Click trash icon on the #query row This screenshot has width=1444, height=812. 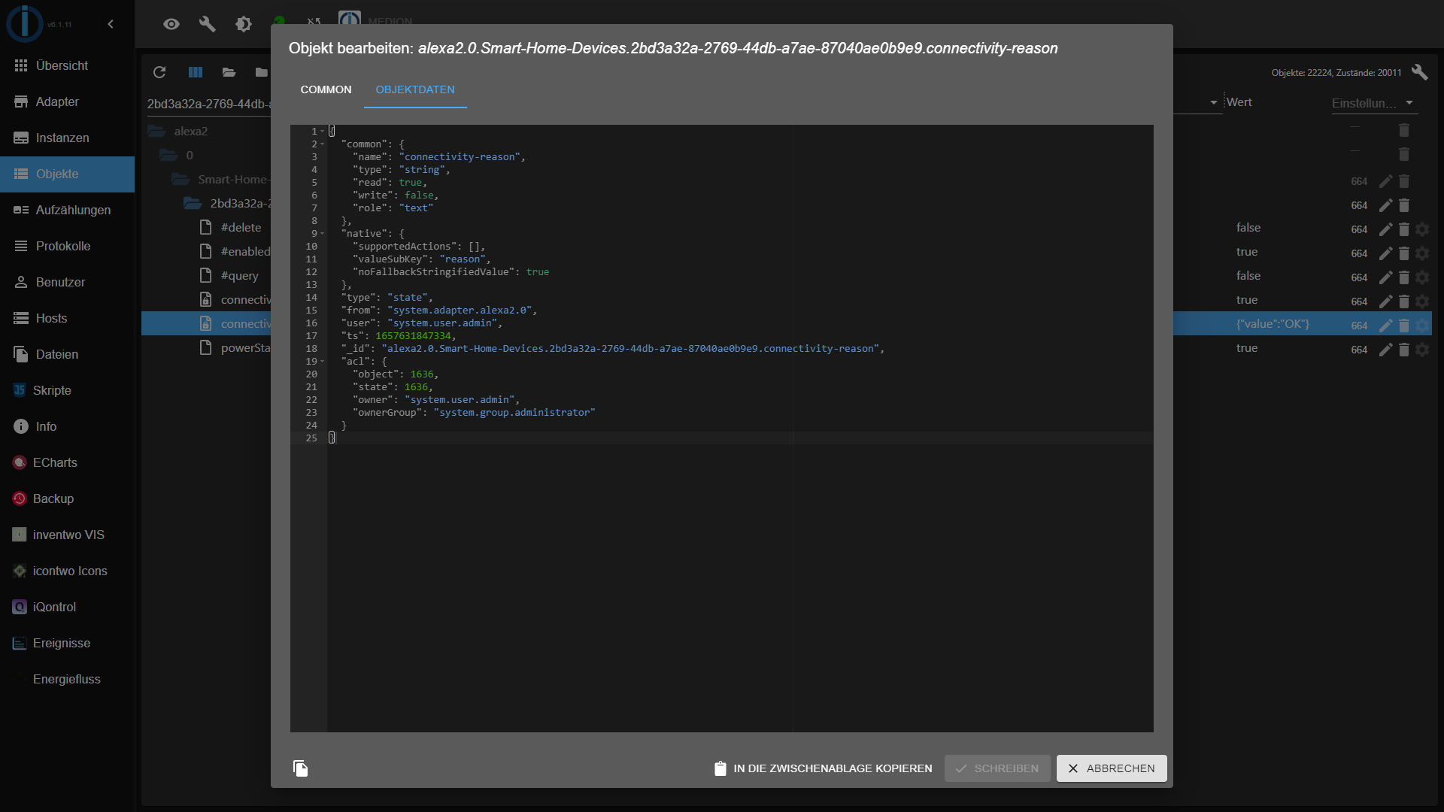coord(1403,277)
